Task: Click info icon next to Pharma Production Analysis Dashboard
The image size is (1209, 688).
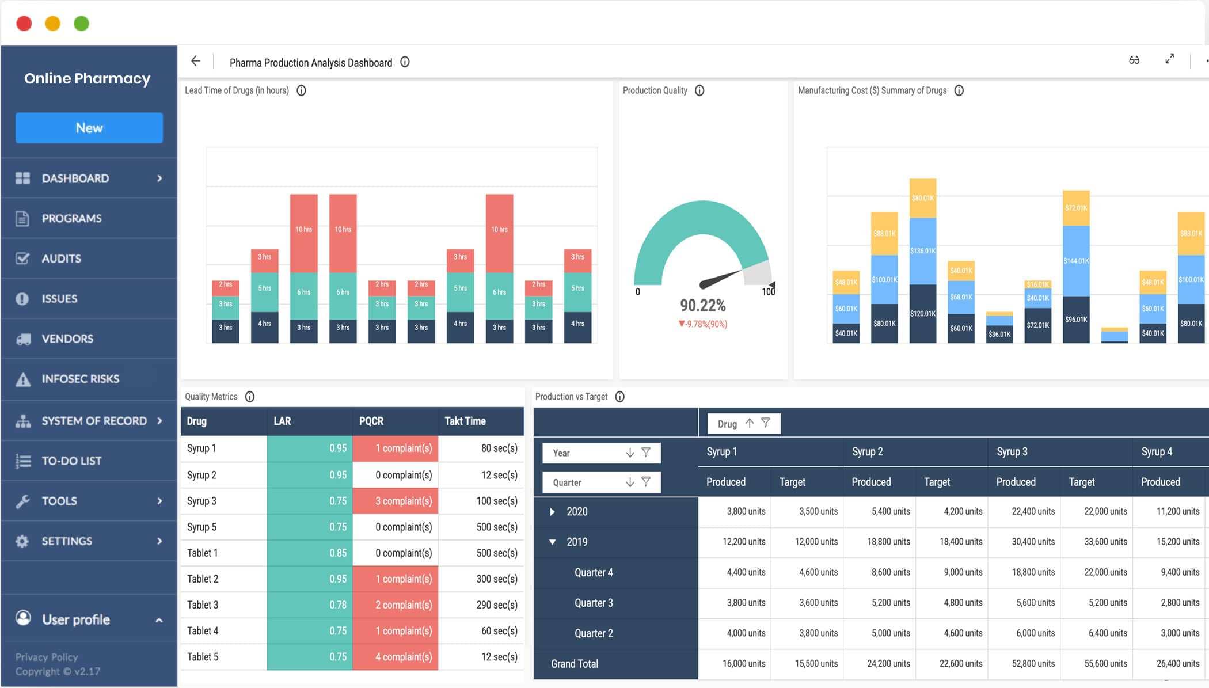Action: pos(405,62)
